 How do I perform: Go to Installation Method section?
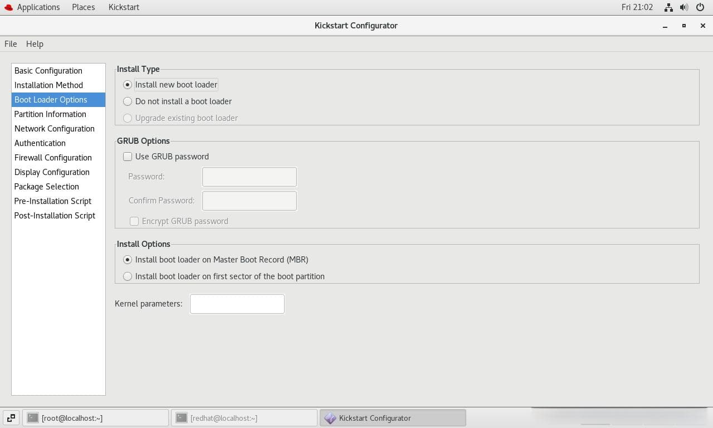tap(58, 85)
